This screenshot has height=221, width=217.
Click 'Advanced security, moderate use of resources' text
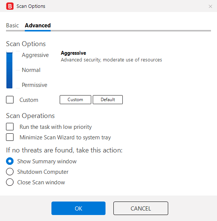112,60
